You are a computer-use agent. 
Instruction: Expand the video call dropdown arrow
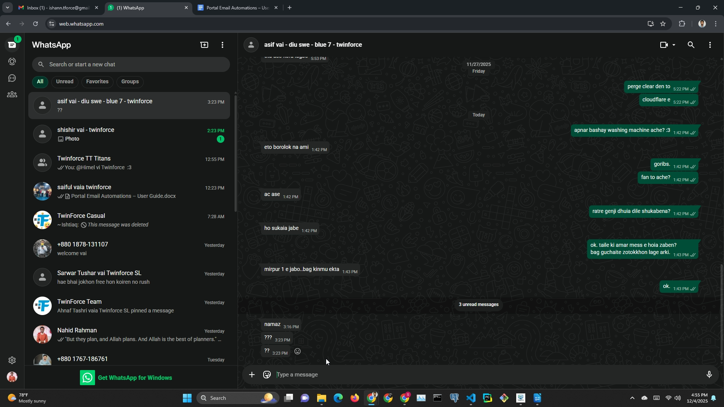pyautogui.click(x=674, y=45)
